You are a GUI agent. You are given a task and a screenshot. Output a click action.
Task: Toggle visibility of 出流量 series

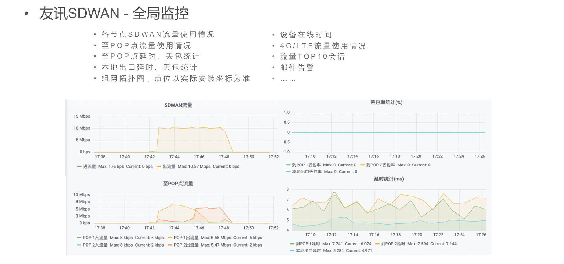(x=169, y=167)
